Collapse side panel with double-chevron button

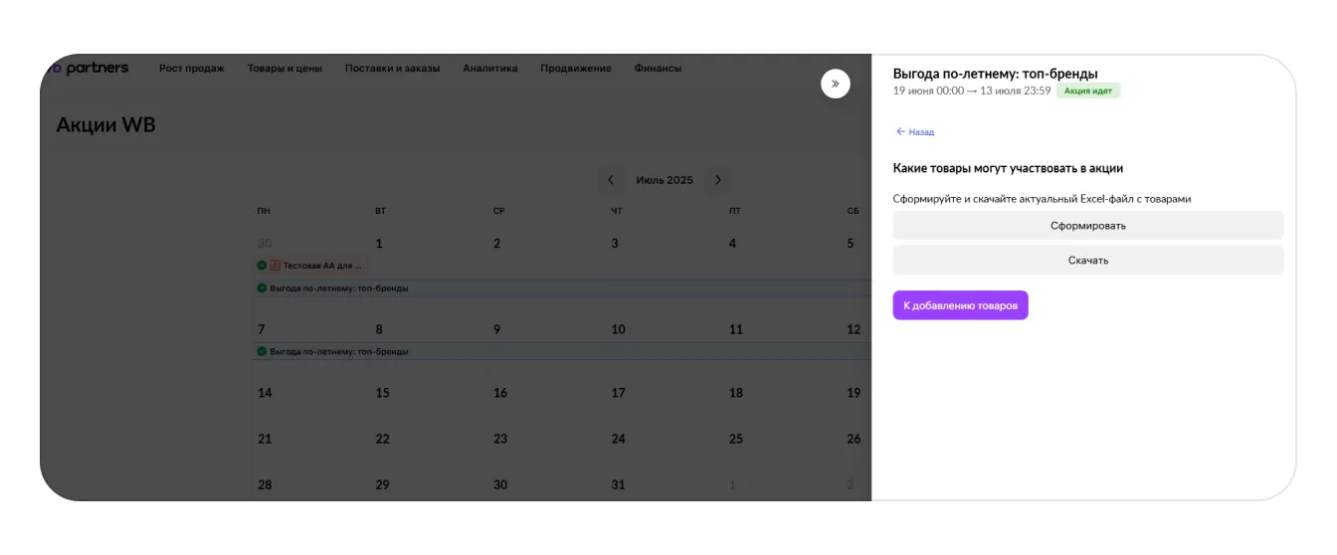click(835, 84)
